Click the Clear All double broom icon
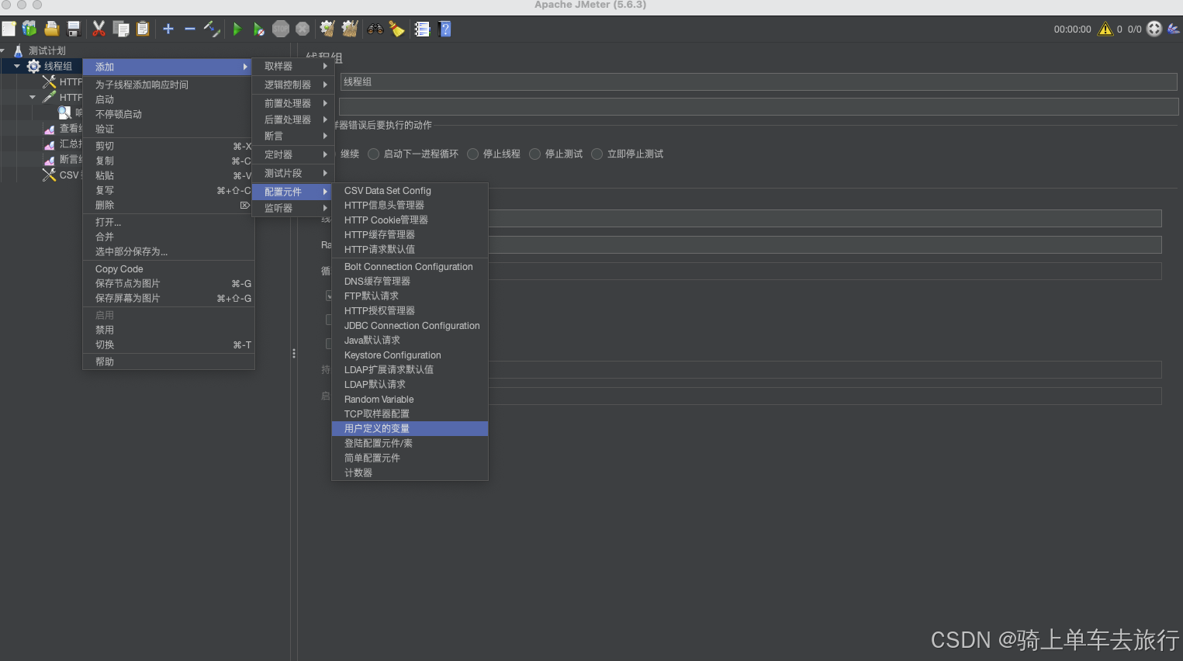 [x=350, y=29]
